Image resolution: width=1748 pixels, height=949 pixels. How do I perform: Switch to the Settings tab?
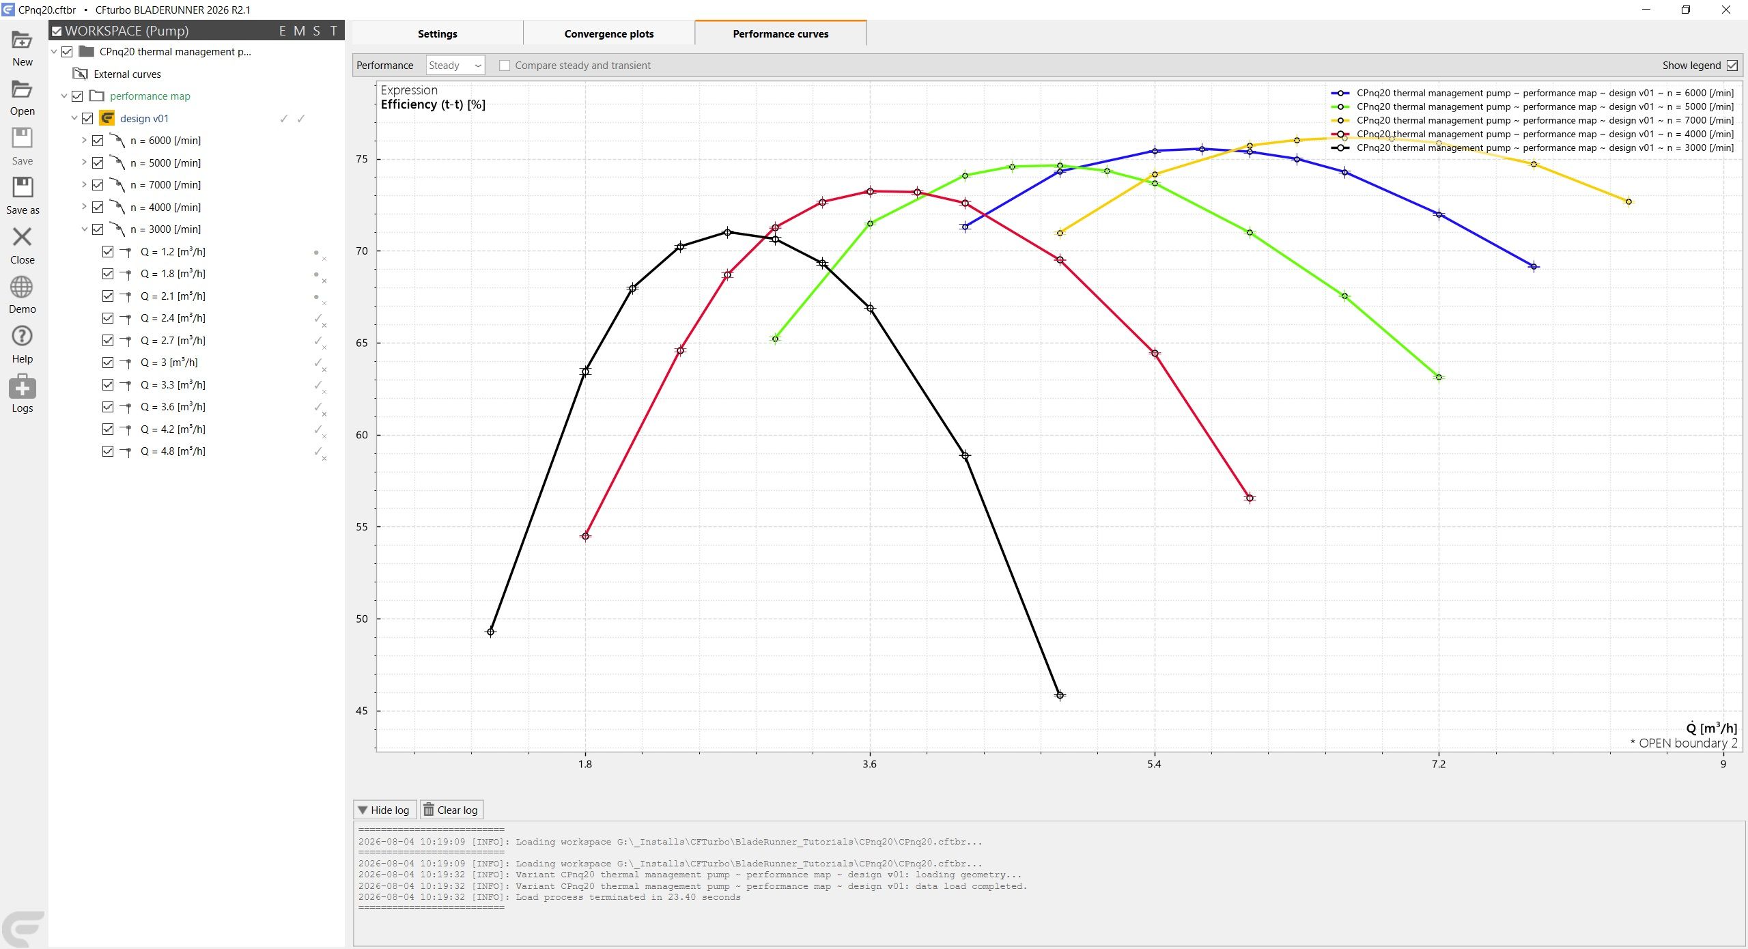(438, 33)
